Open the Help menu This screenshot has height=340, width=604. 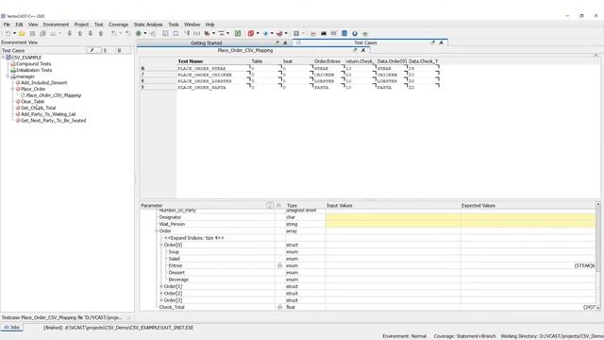click(210, 25)
